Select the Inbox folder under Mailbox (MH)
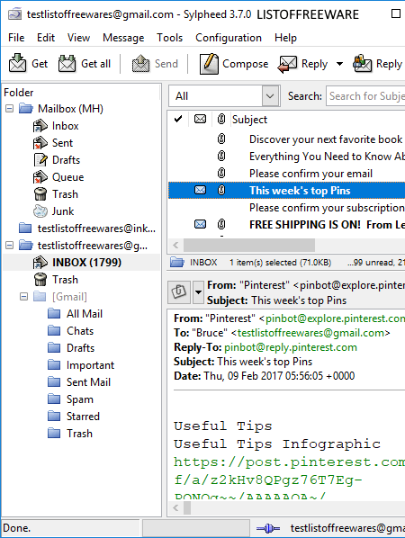Image resolution: width=405 pixels, height=538 pixels. [x=65, y=126]
